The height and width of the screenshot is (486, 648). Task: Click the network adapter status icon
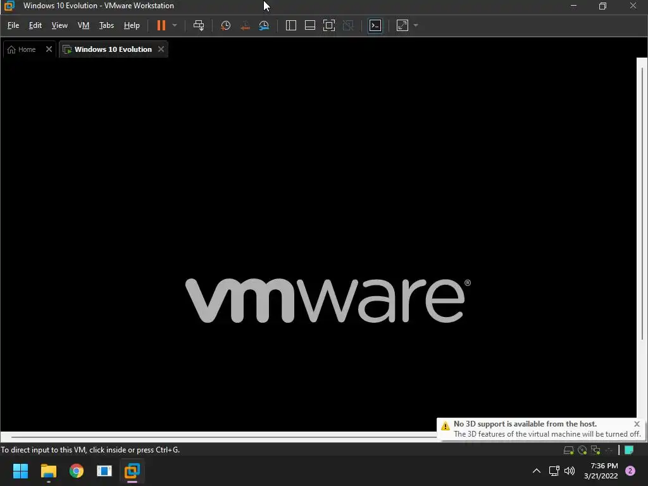(595, 450)
